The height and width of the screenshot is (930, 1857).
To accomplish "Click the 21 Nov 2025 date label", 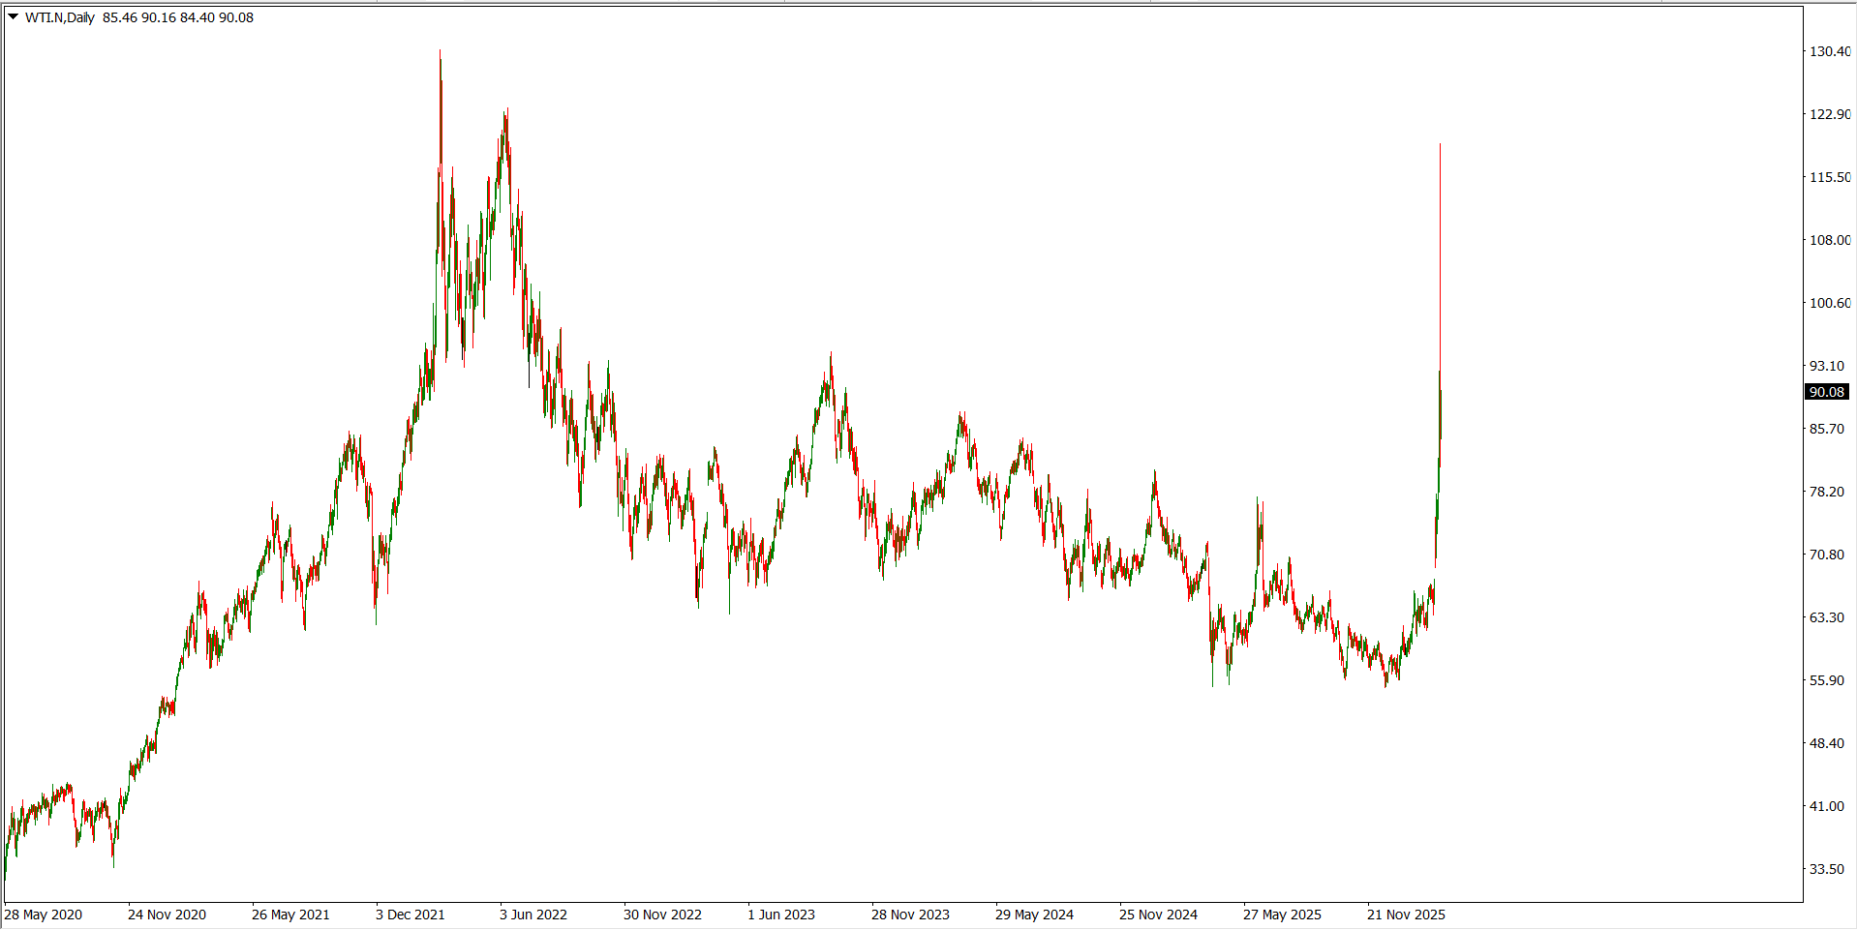I will (x=1406, y=915).
